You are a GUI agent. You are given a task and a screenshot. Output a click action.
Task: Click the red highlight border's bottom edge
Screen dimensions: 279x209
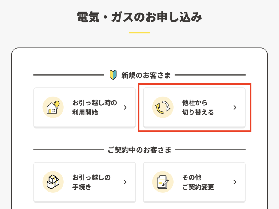(195, 132)
